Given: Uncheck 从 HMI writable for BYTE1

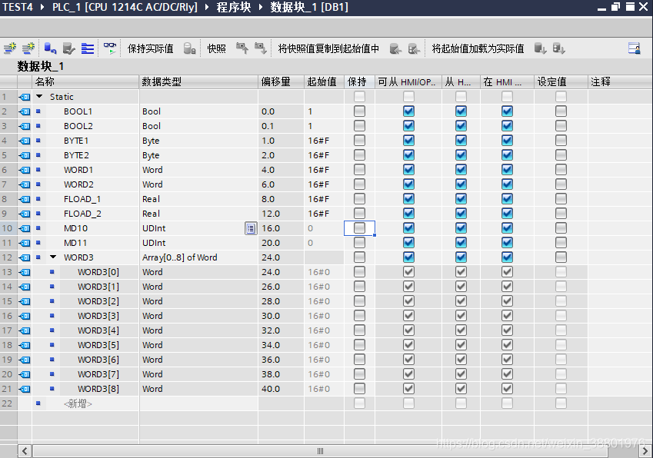Looking at the screenshot, I should [461, 140].
